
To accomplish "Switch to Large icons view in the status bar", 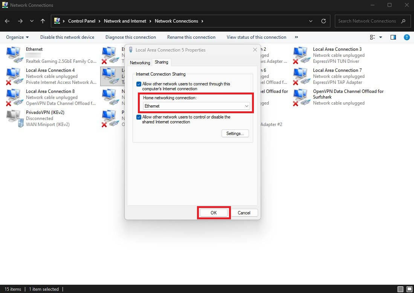I will [409, 289].
